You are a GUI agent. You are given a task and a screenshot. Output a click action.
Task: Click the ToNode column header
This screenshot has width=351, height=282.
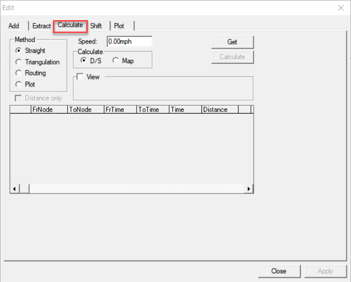coord(86,109)
